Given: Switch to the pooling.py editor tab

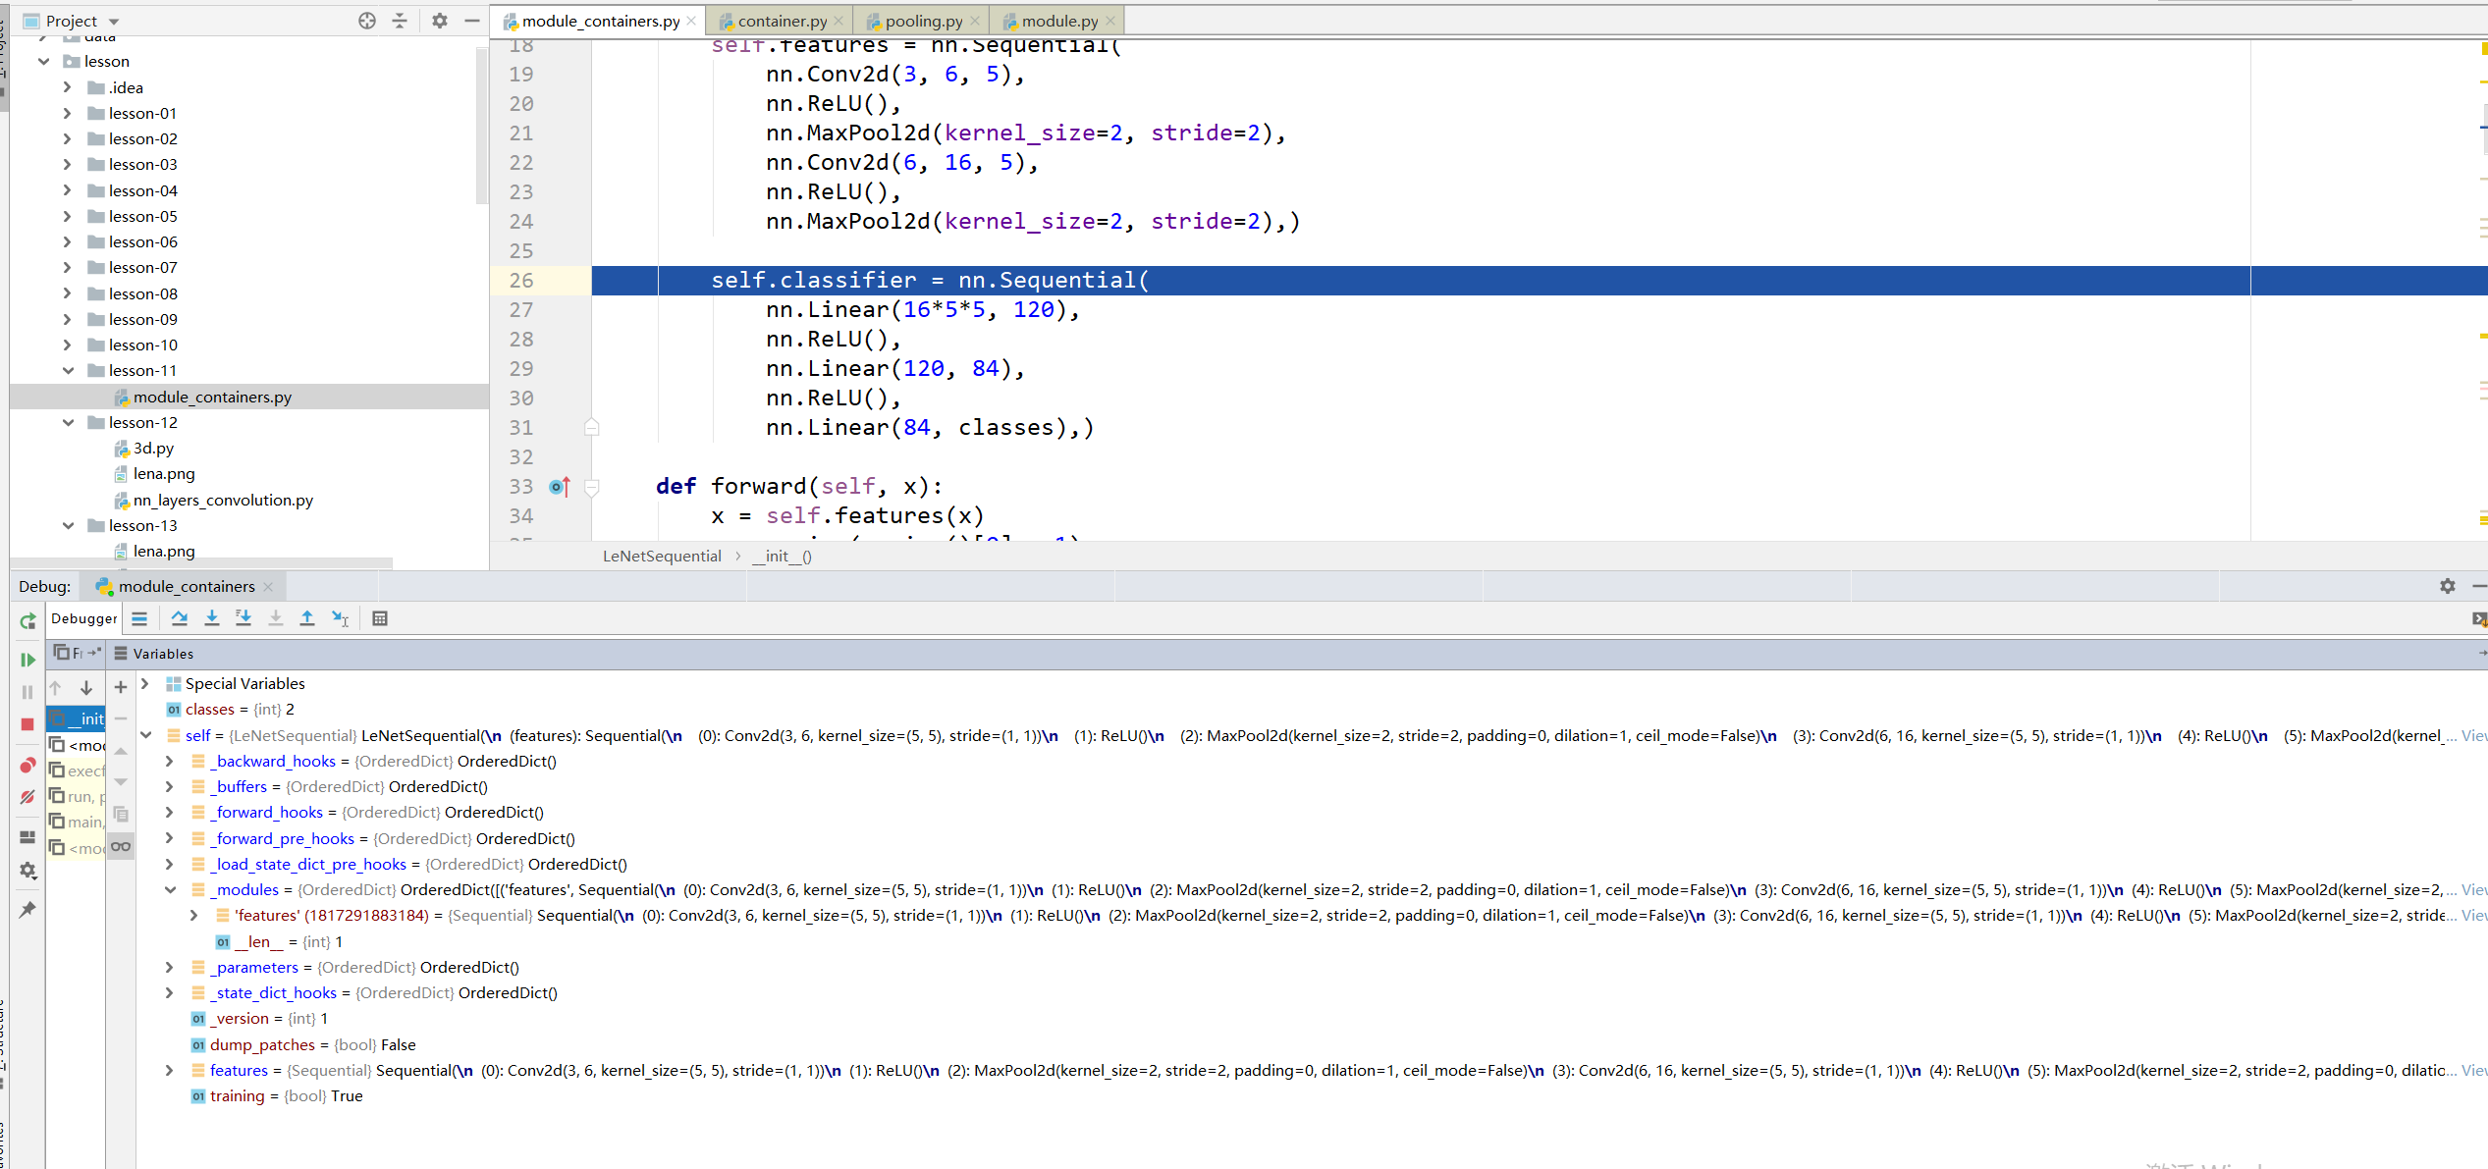Looking at the screenshot, I should point(923,21).
